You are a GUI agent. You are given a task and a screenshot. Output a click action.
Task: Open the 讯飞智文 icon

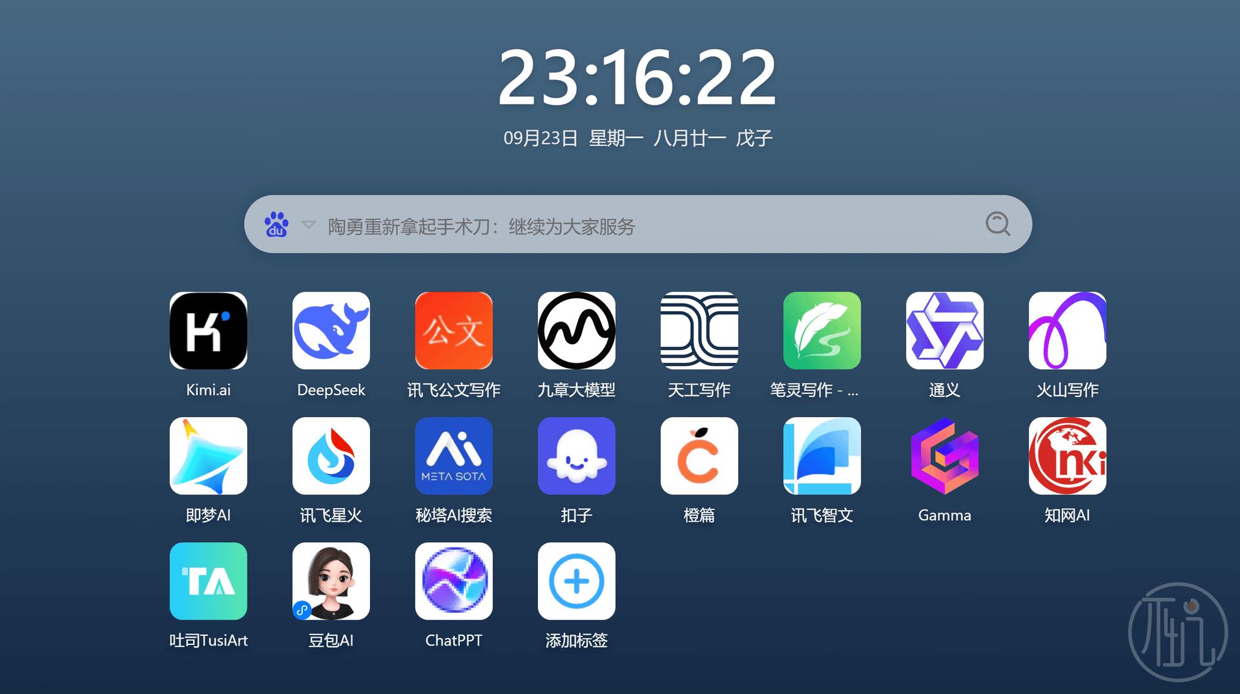(821, 456)
